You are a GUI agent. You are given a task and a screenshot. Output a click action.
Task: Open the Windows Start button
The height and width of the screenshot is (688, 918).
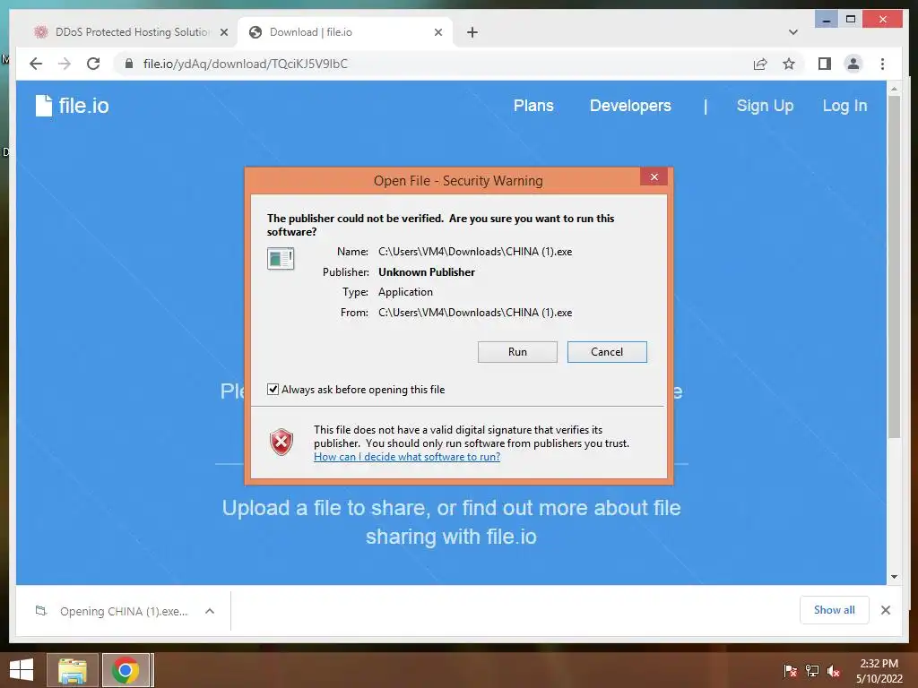[22, 670]
